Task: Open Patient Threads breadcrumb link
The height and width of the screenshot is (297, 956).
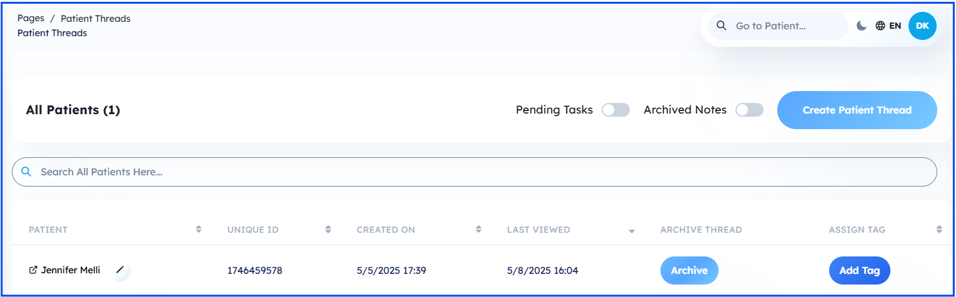Action: point(96,18)
